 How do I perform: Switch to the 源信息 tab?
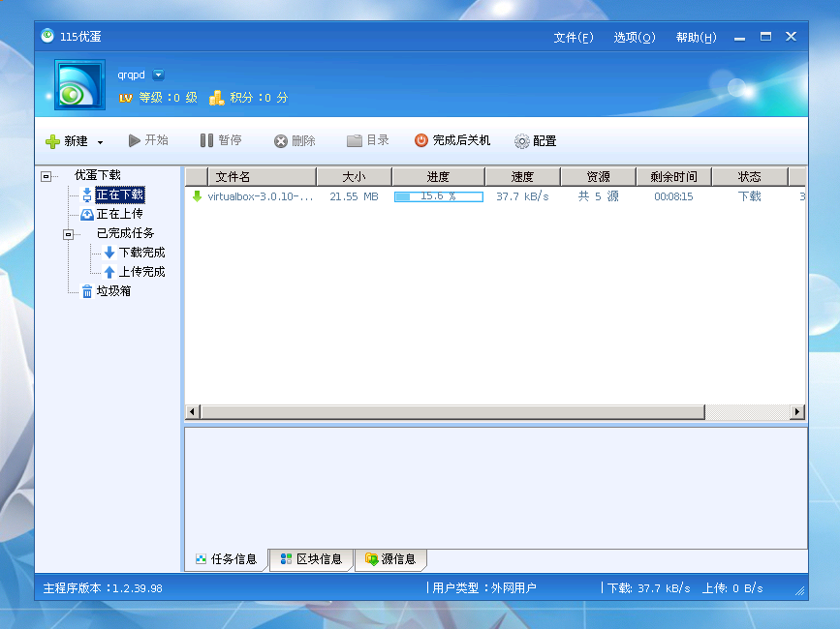pyautogui.click(x=391, y=559)
